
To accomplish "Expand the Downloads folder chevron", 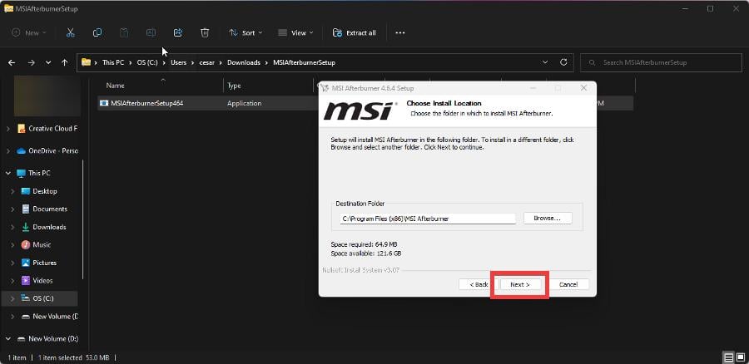I will click(12, 227).
